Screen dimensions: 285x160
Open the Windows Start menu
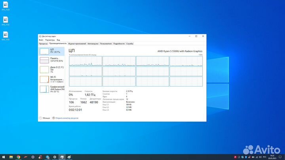(4, 157)
